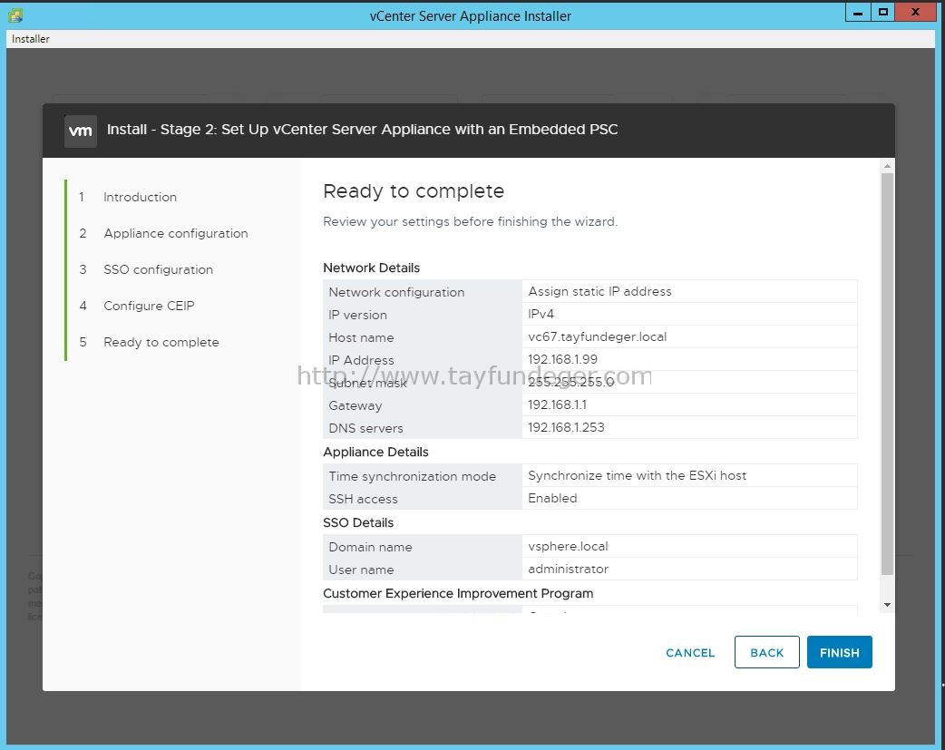This screenshot has height=750, width=945.
Task: Click the 'IP version' label
Action: [x=357, y=315]
